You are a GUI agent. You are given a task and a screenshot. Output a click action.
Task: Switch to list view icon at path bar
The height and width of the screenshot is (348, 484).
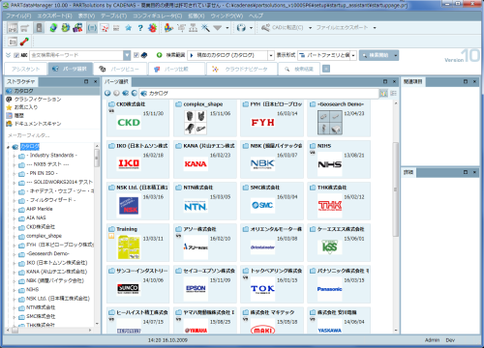(x=393, y=93)
